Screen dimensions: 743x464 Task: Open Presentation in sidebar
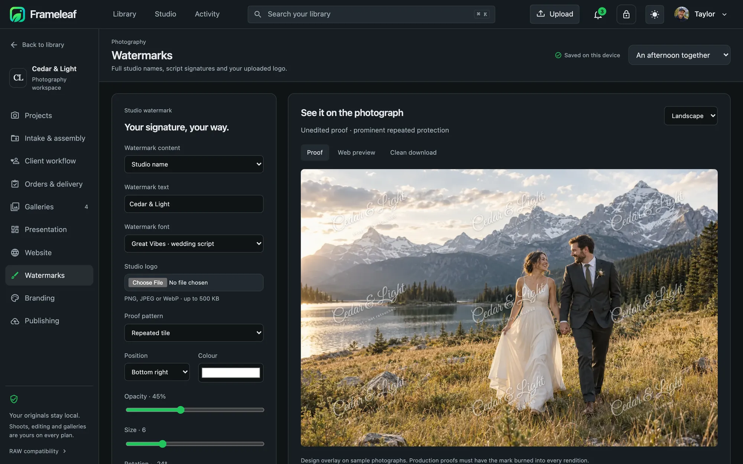[49, 229]
